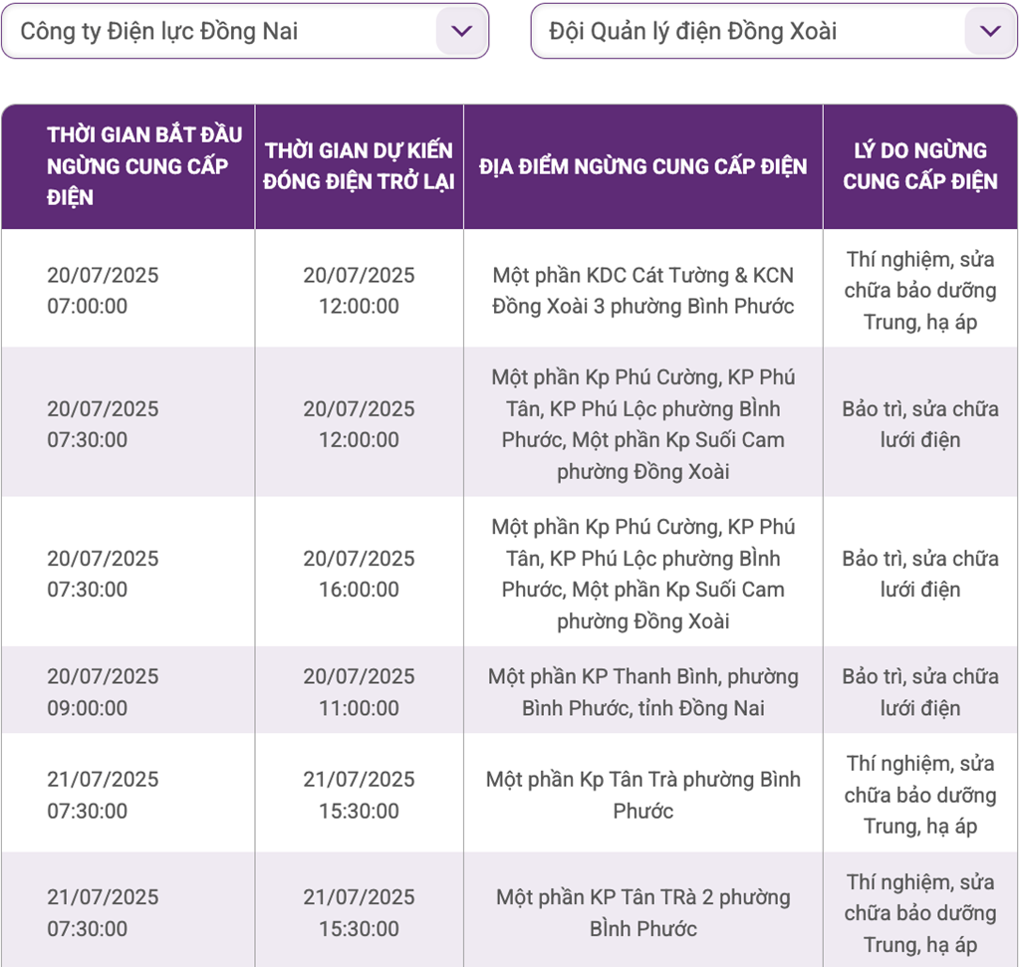Click the chevron icon beside Công ty Điện lực Đồng Nai
This screenshot has height=967, width=1020.
(461, 31)
